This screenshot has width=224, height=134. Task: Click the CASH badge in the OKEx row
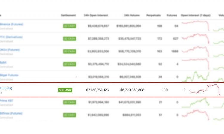70,51
